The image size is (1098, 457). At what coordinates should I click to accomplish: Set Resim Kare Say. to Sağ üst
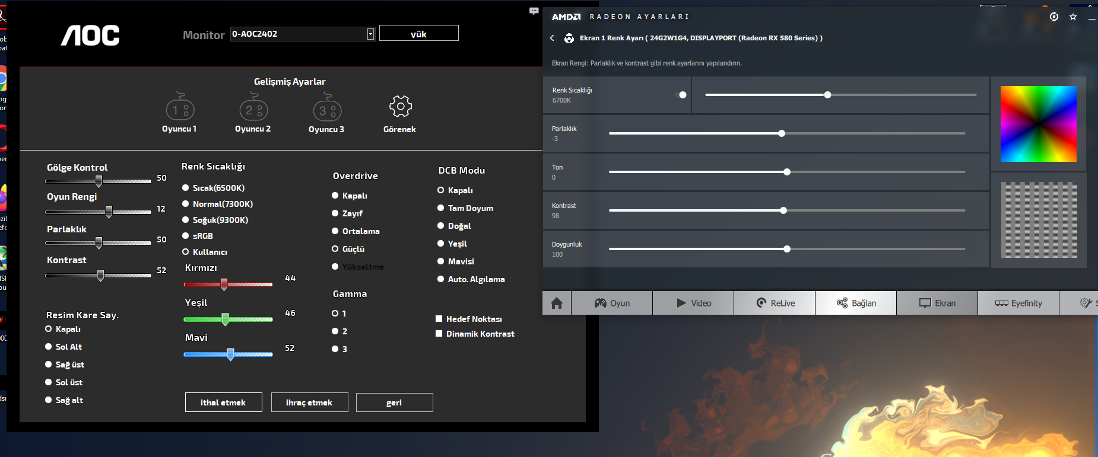(49, 365)
